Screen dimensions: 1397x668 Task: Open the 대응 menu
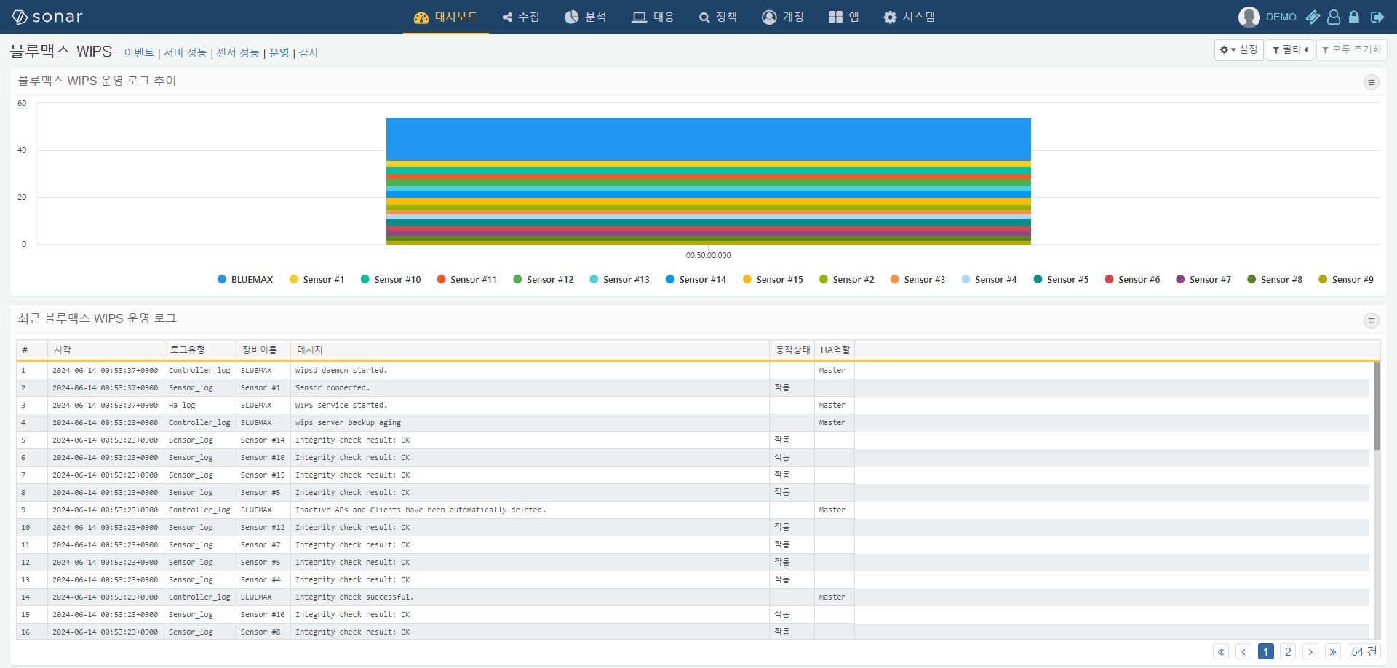point(653,17)
